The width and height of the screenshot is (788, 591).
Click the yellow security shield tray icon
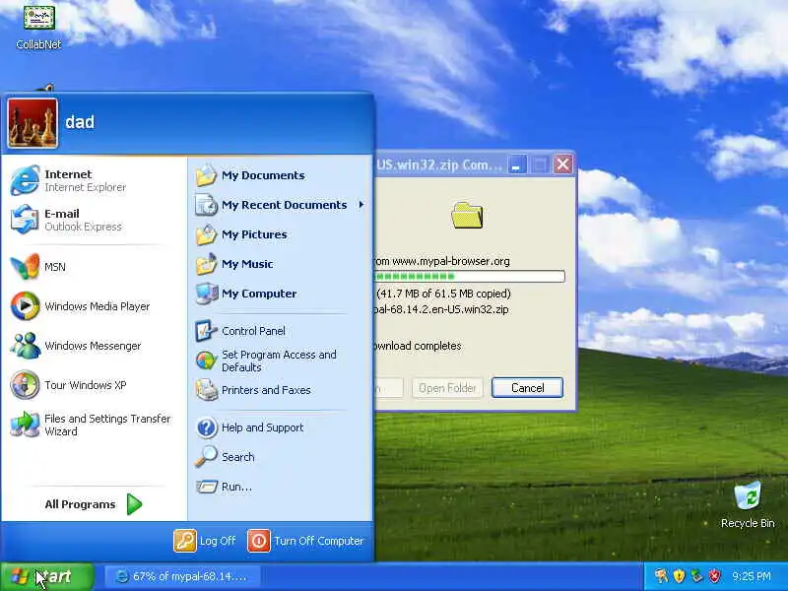679,576
